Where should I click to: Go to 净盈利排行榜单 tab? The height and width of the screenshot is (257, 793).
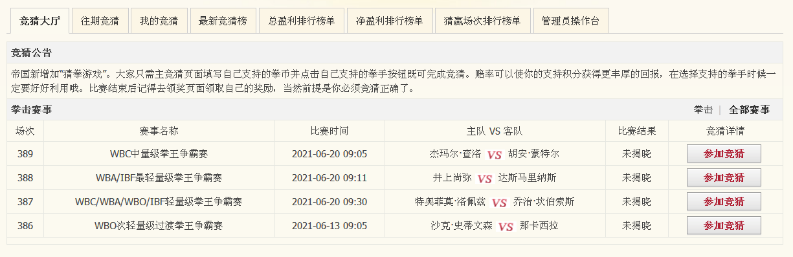coord(389,21)
